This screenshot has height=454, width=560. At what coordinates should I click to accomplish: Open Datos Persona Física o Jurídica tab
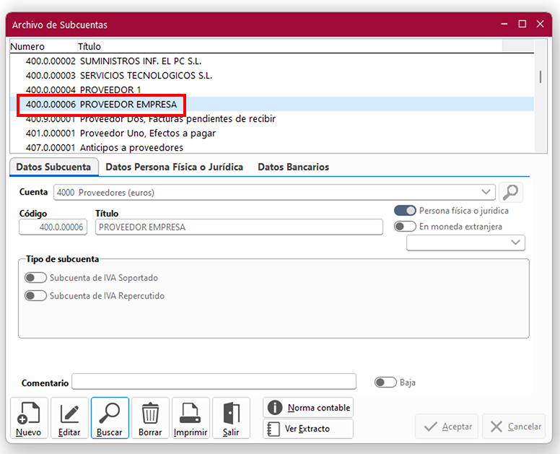pyautogui.click(x=174, y=167)
